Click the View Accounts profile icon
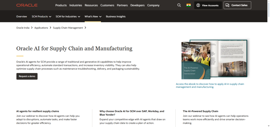 (x=198, y=5)
